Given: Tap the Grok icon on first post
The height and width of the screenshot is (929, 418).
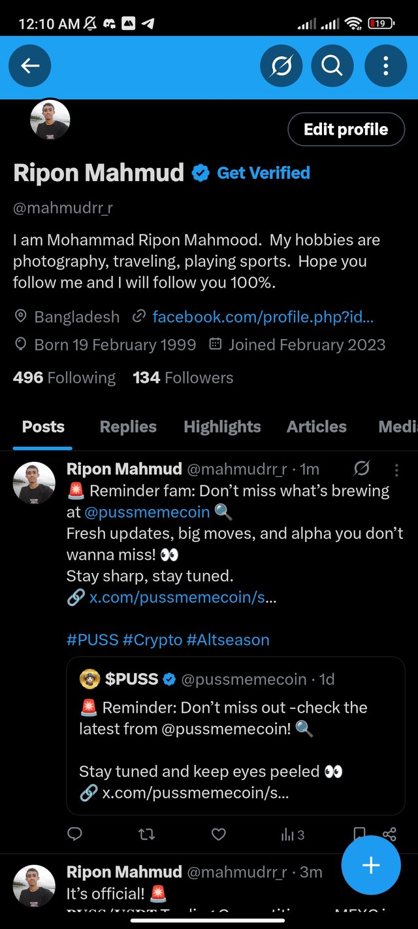Looking at the screenshot, I should tap(361, 469).
